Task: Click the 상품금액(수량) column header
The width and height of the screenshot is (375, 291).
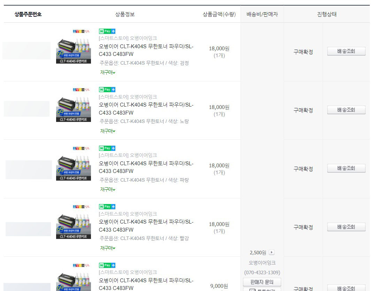Action: tap(219, 14)
